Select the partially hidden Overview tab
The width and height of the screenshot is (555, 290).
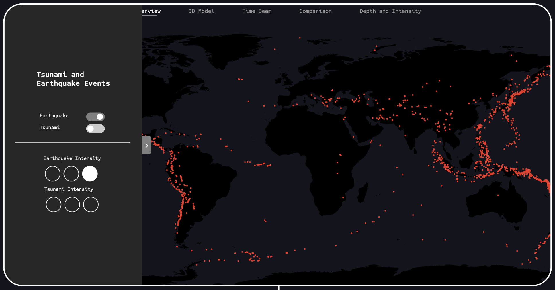[x=151, y=11]
